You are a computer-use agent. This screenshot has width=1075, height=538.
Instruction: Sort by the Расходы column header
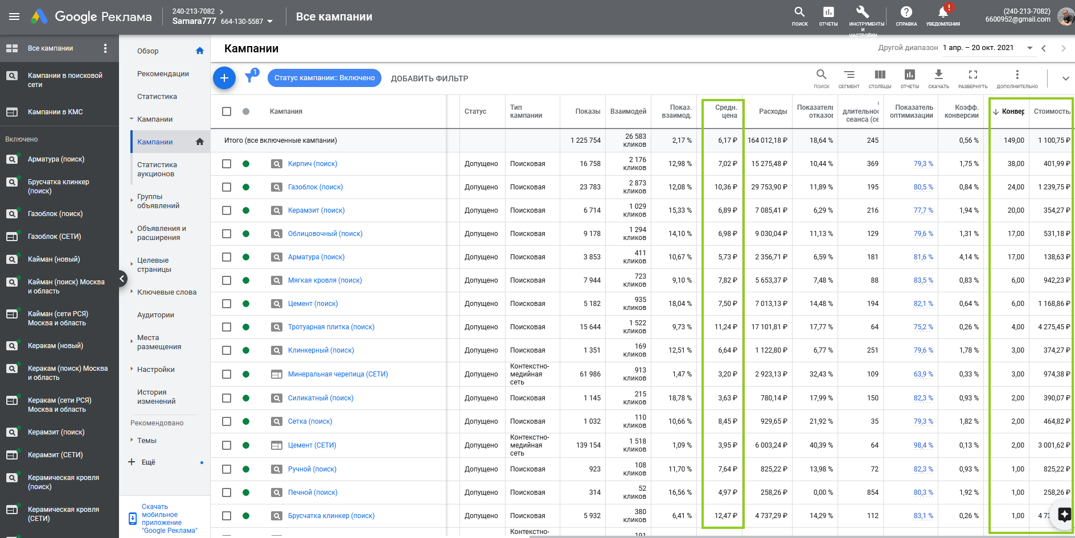coord(773,111)
